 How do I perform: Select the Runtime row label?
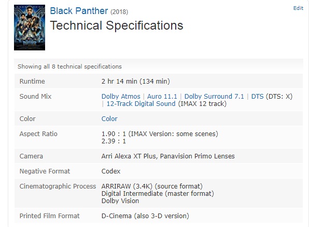(x=32, y=82)
